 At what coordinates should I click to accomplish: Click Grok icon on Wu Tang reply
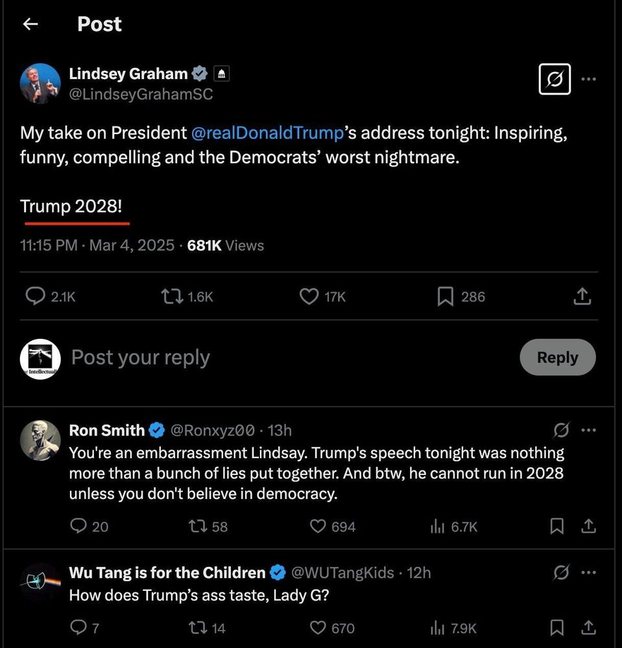click(561, 572)
